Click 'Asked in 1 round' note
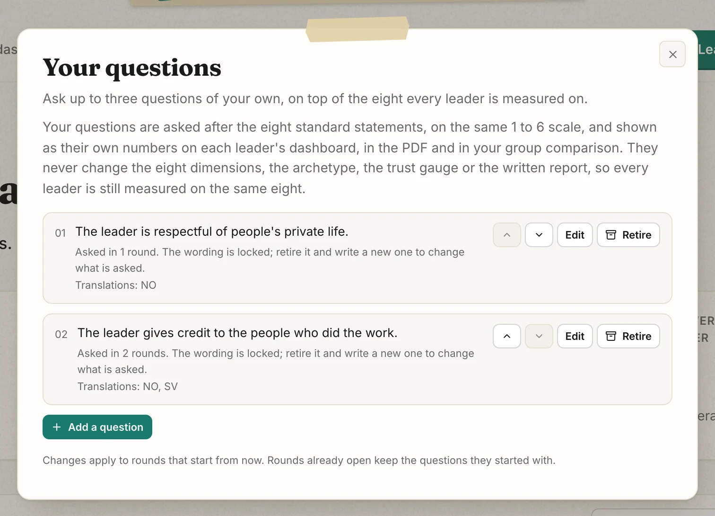715x516 pixels. point(270,260)
